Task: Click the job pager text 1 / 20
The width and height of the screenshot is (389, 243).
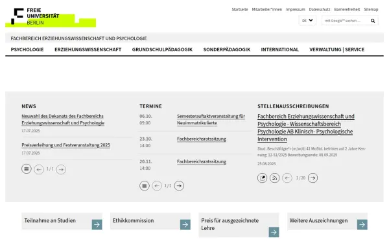Action: (x=300, y=178)
